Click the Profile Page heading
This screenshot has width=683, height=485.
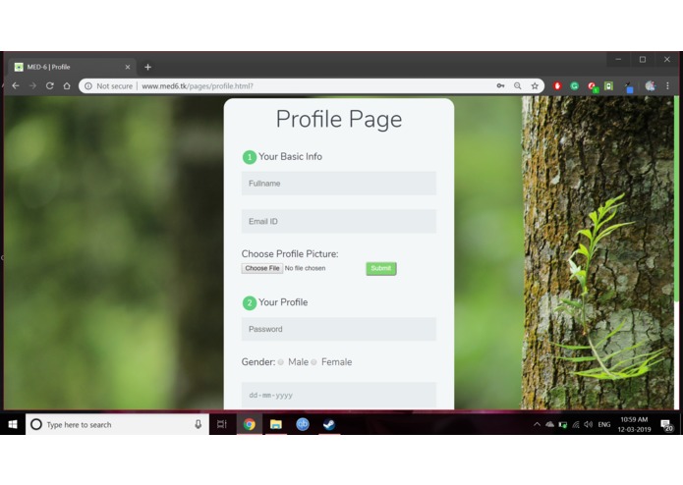pos(339,119)
